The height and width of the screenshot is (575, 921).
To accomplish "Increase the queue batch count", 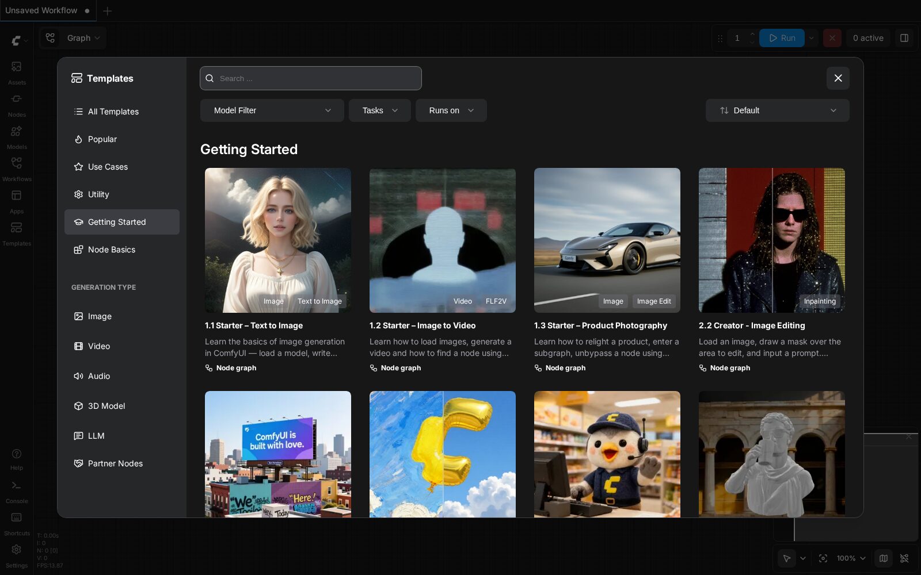I will click(x=752, y=34).
